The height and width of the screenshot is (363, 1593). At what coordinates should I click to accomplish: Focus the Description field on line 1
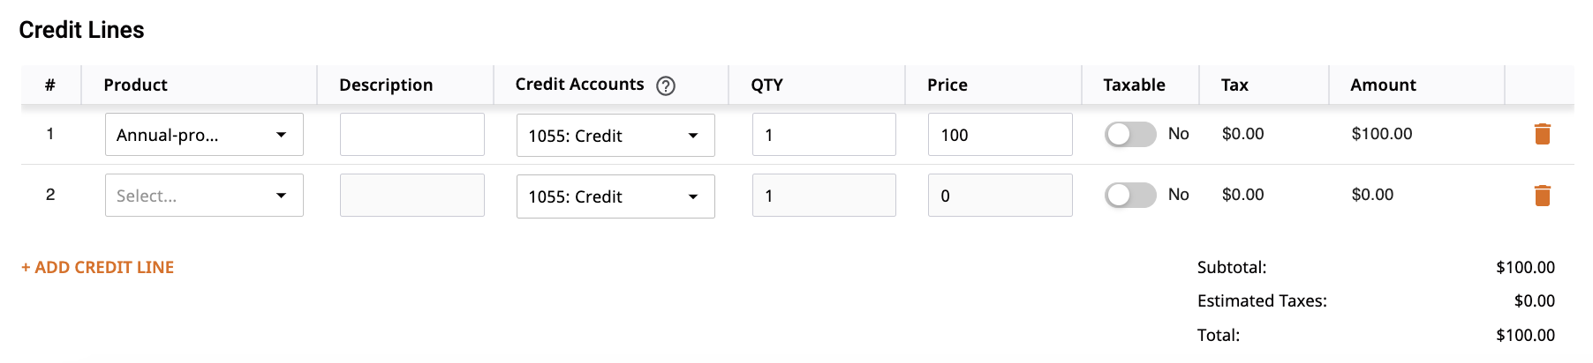(x=412, y=135)
